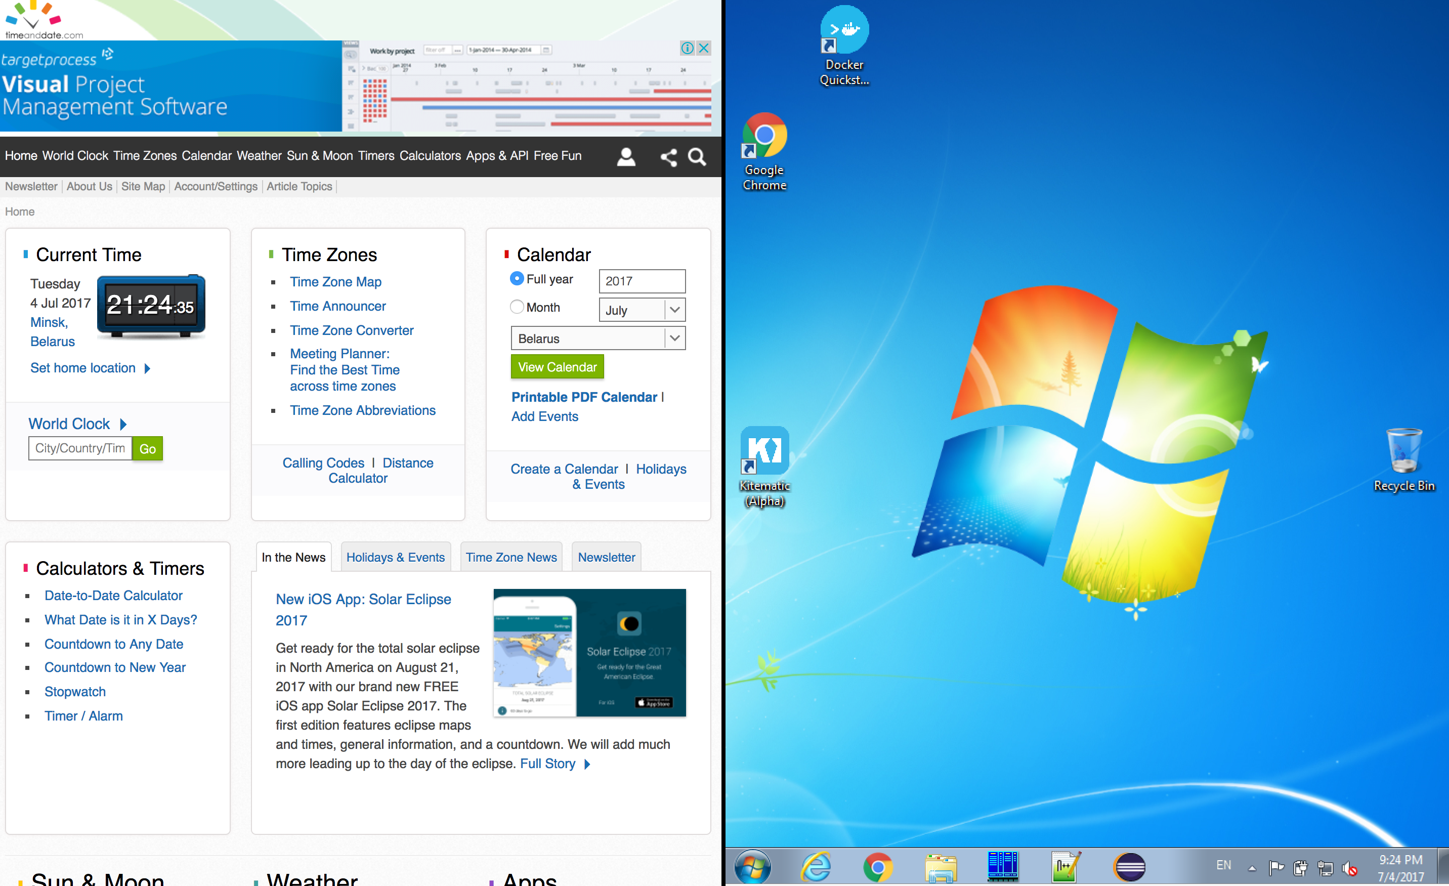The width and height of the screenshot is (1449, 886).
Task: Close the ad banner with X icon
Action: (x=703, y=48)
